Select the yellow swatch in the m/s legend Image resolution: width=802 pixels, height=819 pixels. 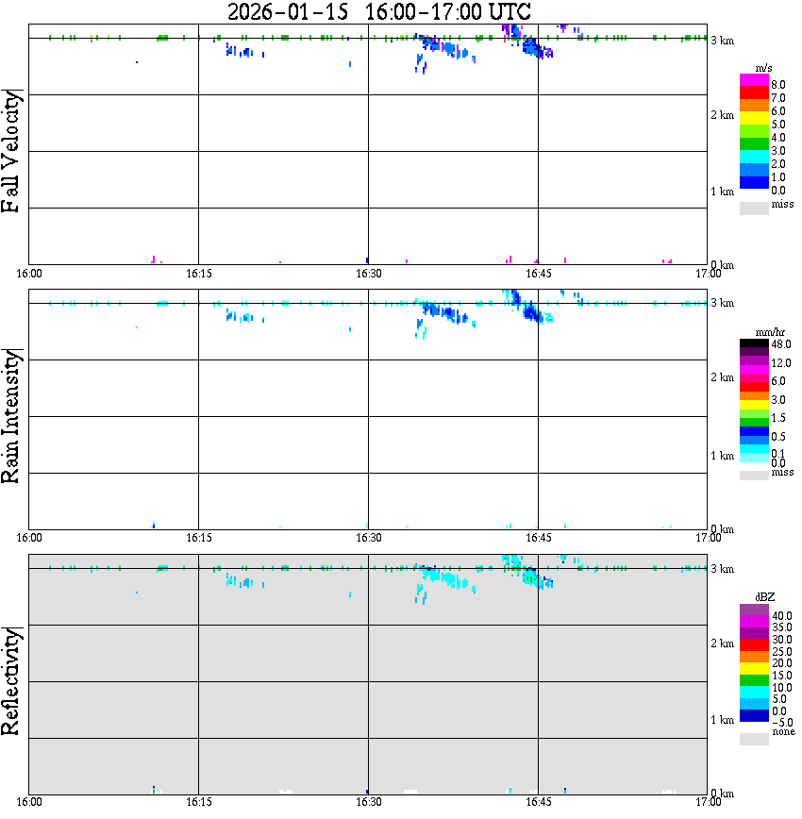coord(754,119)
